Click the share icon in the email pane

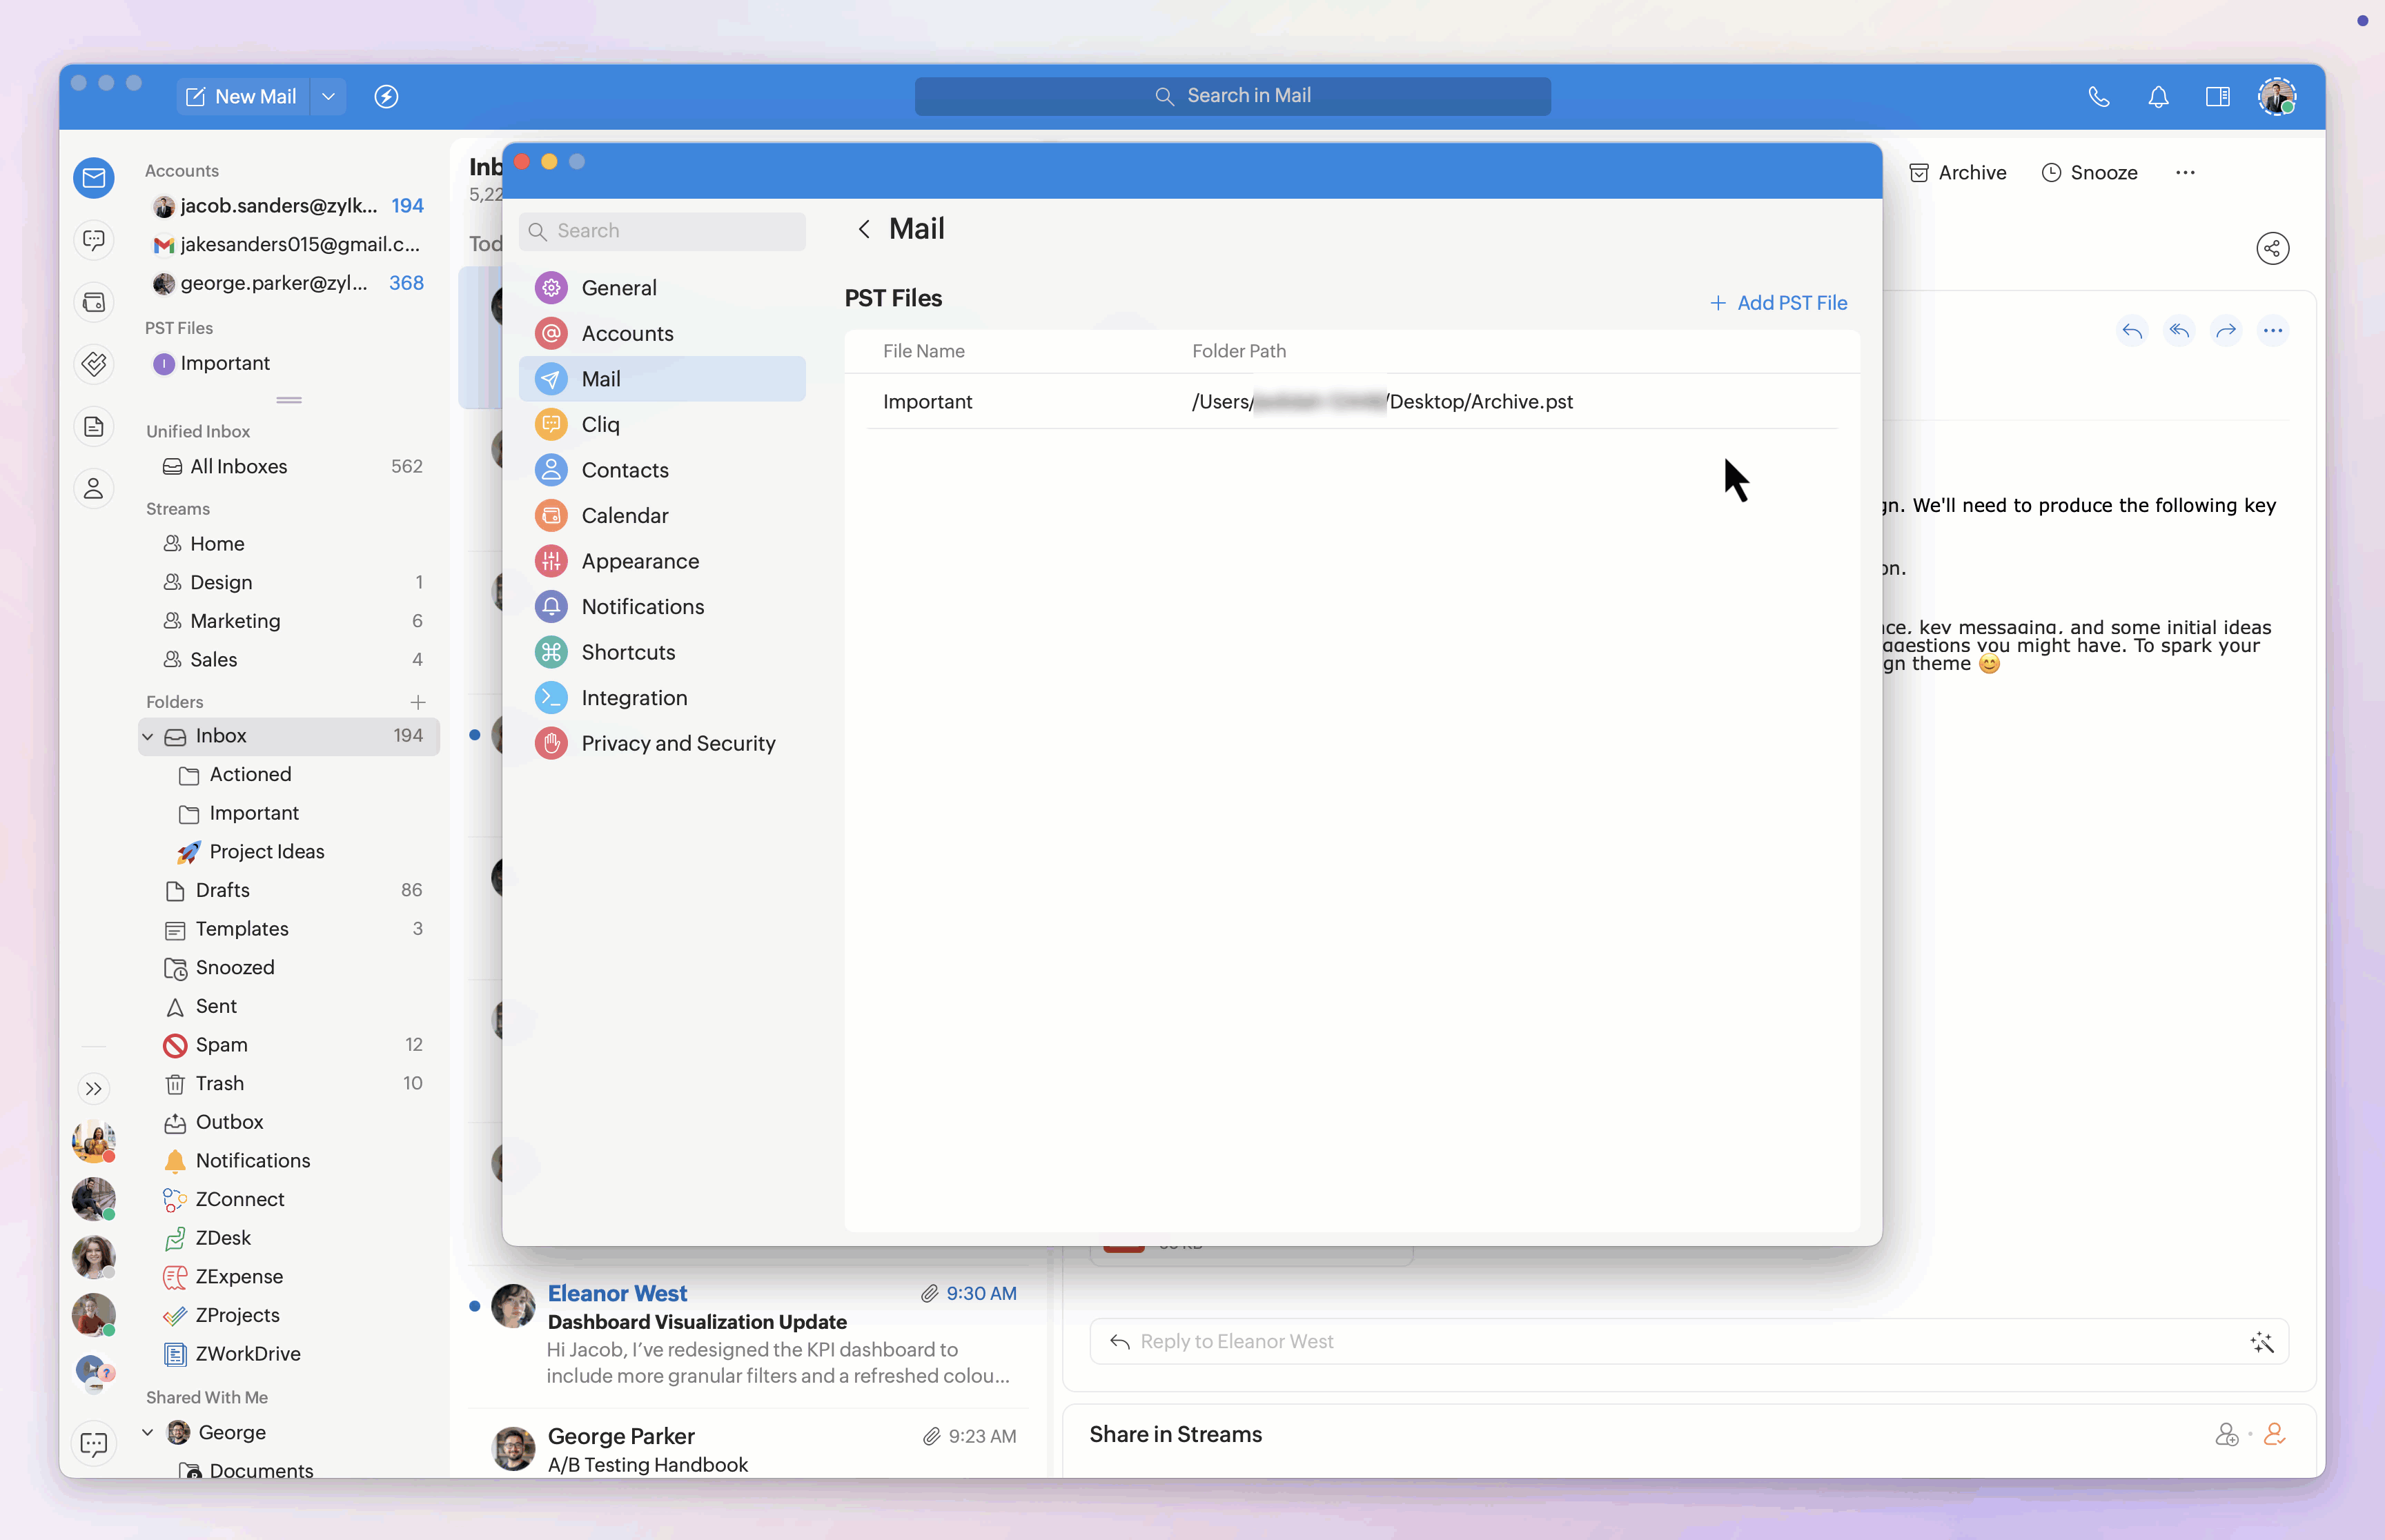(x=2272, y=248)
